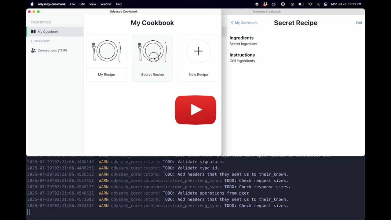
Task: Select My Cookbook in the sidebar
Action: click(48, 31)
